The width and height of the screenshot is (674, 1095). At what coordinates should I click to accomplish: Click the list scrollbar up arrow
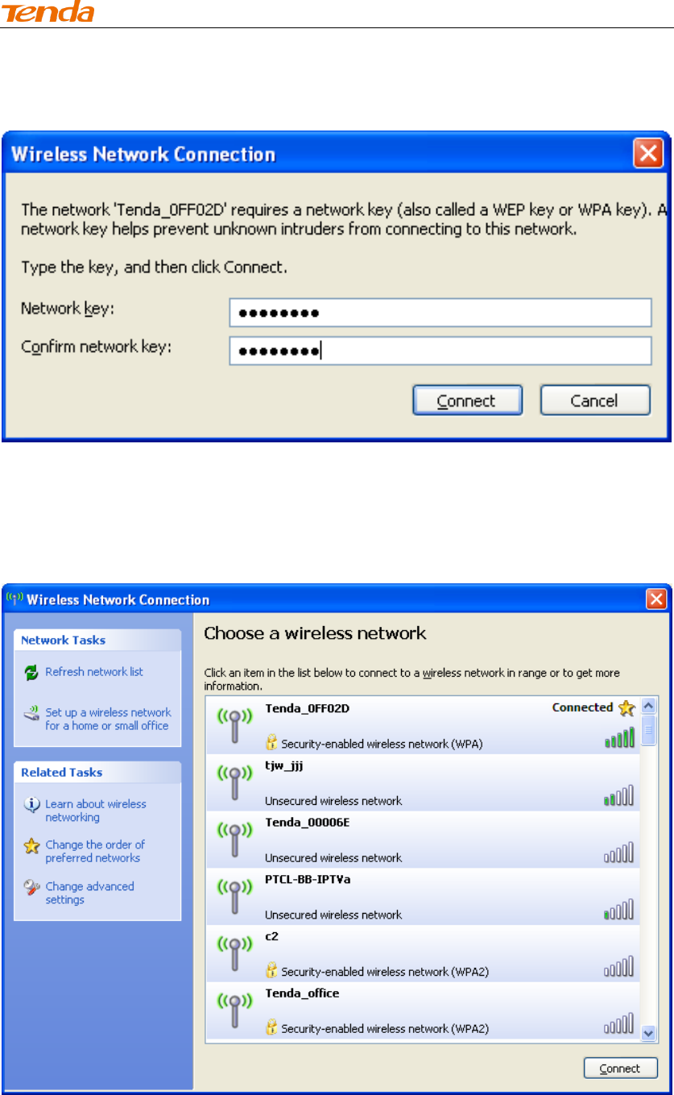[x=649, y=704]
